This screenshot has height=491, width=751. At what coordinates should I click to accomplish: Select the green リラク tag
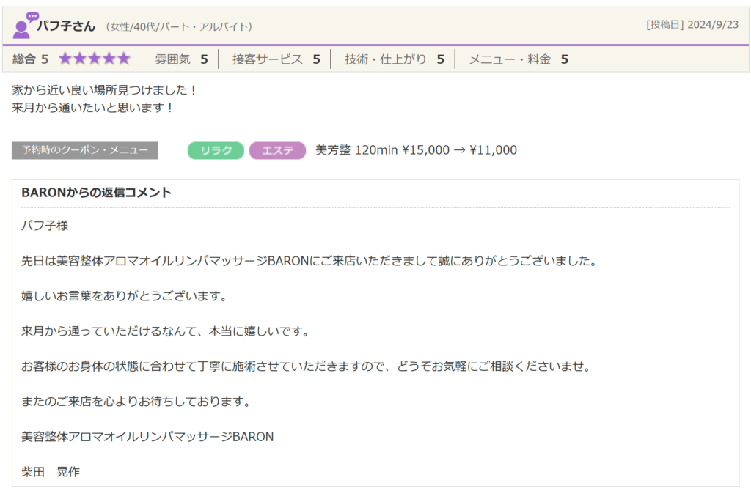click(x=216, y=150)
